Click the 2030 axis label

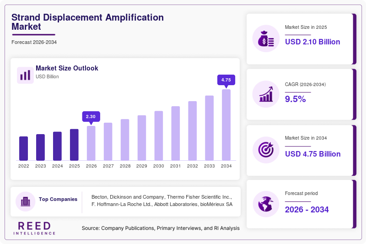[x=159, y=166]
